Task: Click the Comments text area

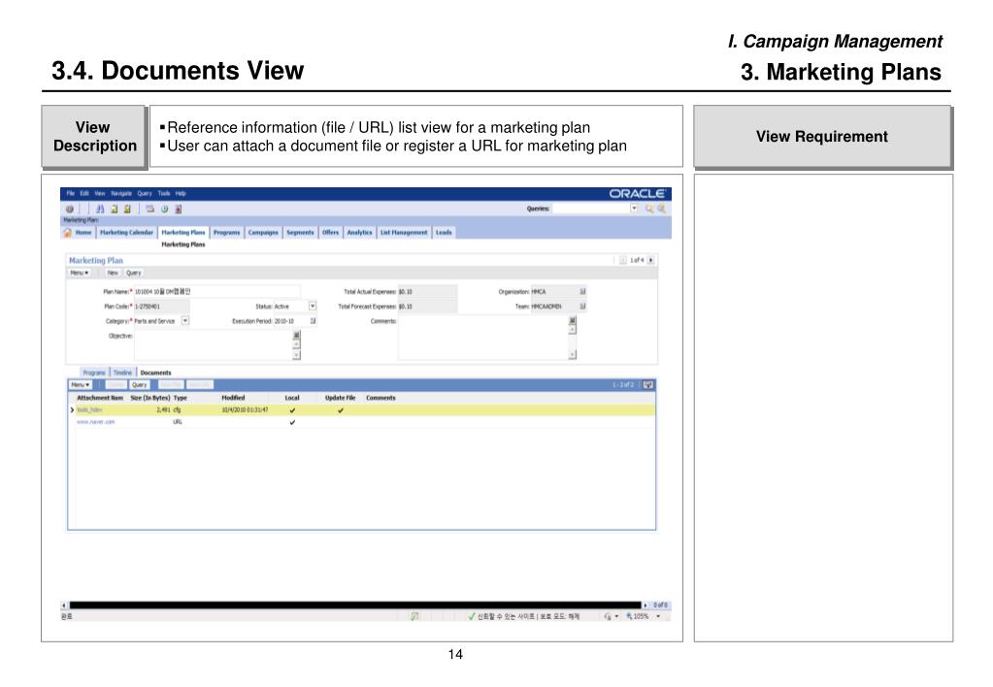Action: [x=483, y=338]
